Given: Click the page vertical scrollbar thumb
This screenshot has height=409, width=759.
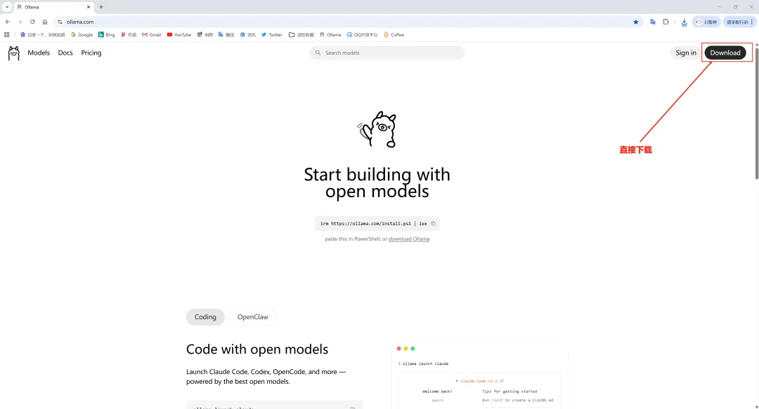Looking at the screenshot, I should tap(757, 112).
